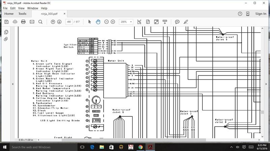Image resolution: width=270 pixels, height=151 pixels.
Task: Open attachments paperclip panel in sidebar
Action: 6,39
